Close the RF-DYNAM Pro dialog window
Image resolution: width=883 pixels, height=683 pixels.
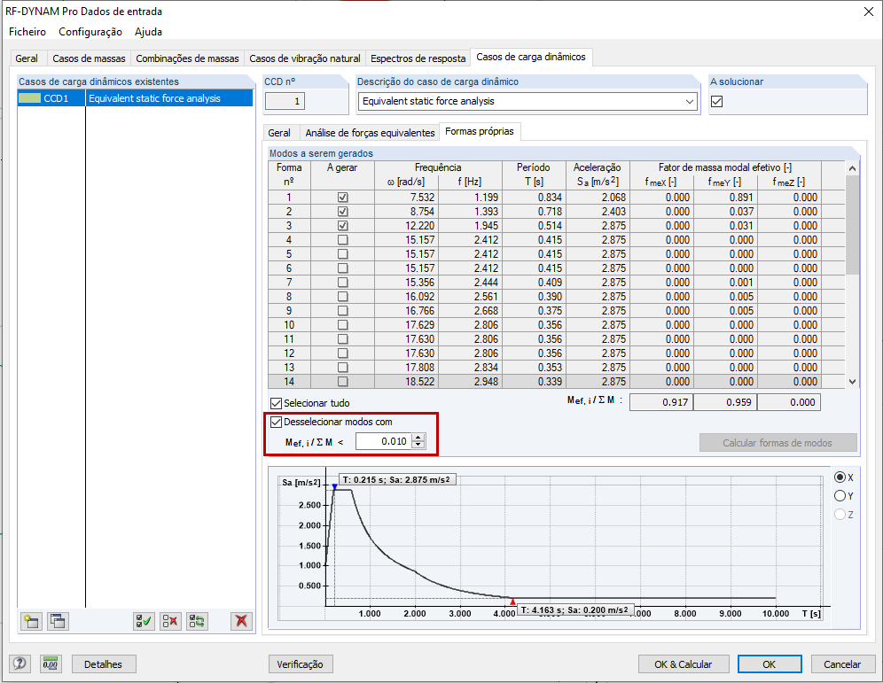pyautogui.click(x=868, y=12)
